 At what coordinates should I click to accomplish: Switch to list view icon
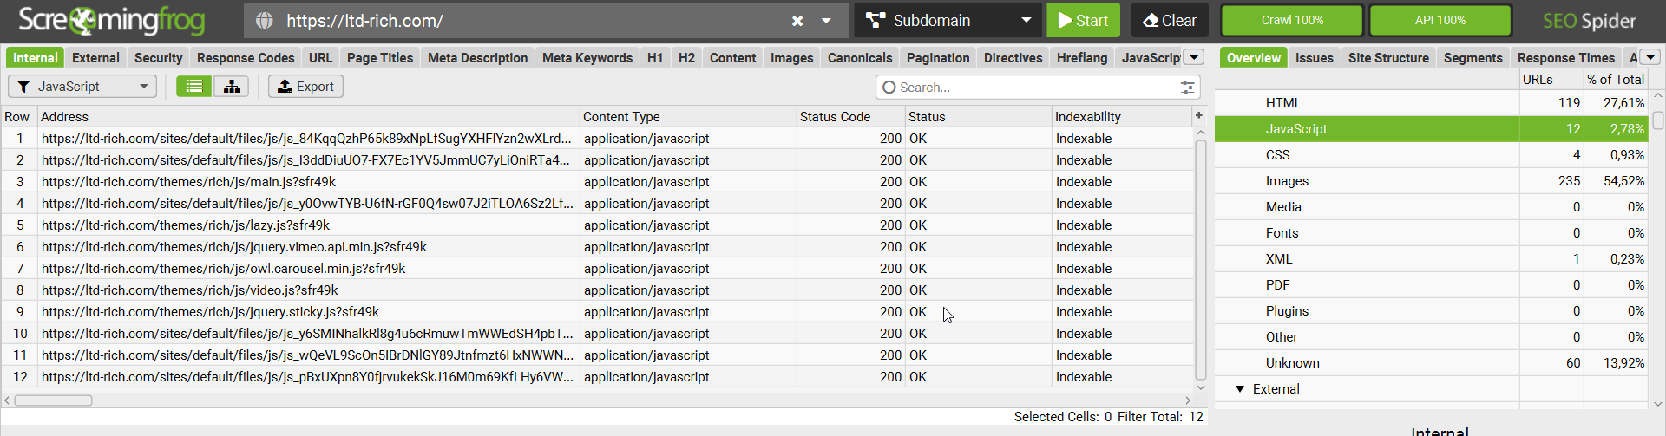pos(194,87)
